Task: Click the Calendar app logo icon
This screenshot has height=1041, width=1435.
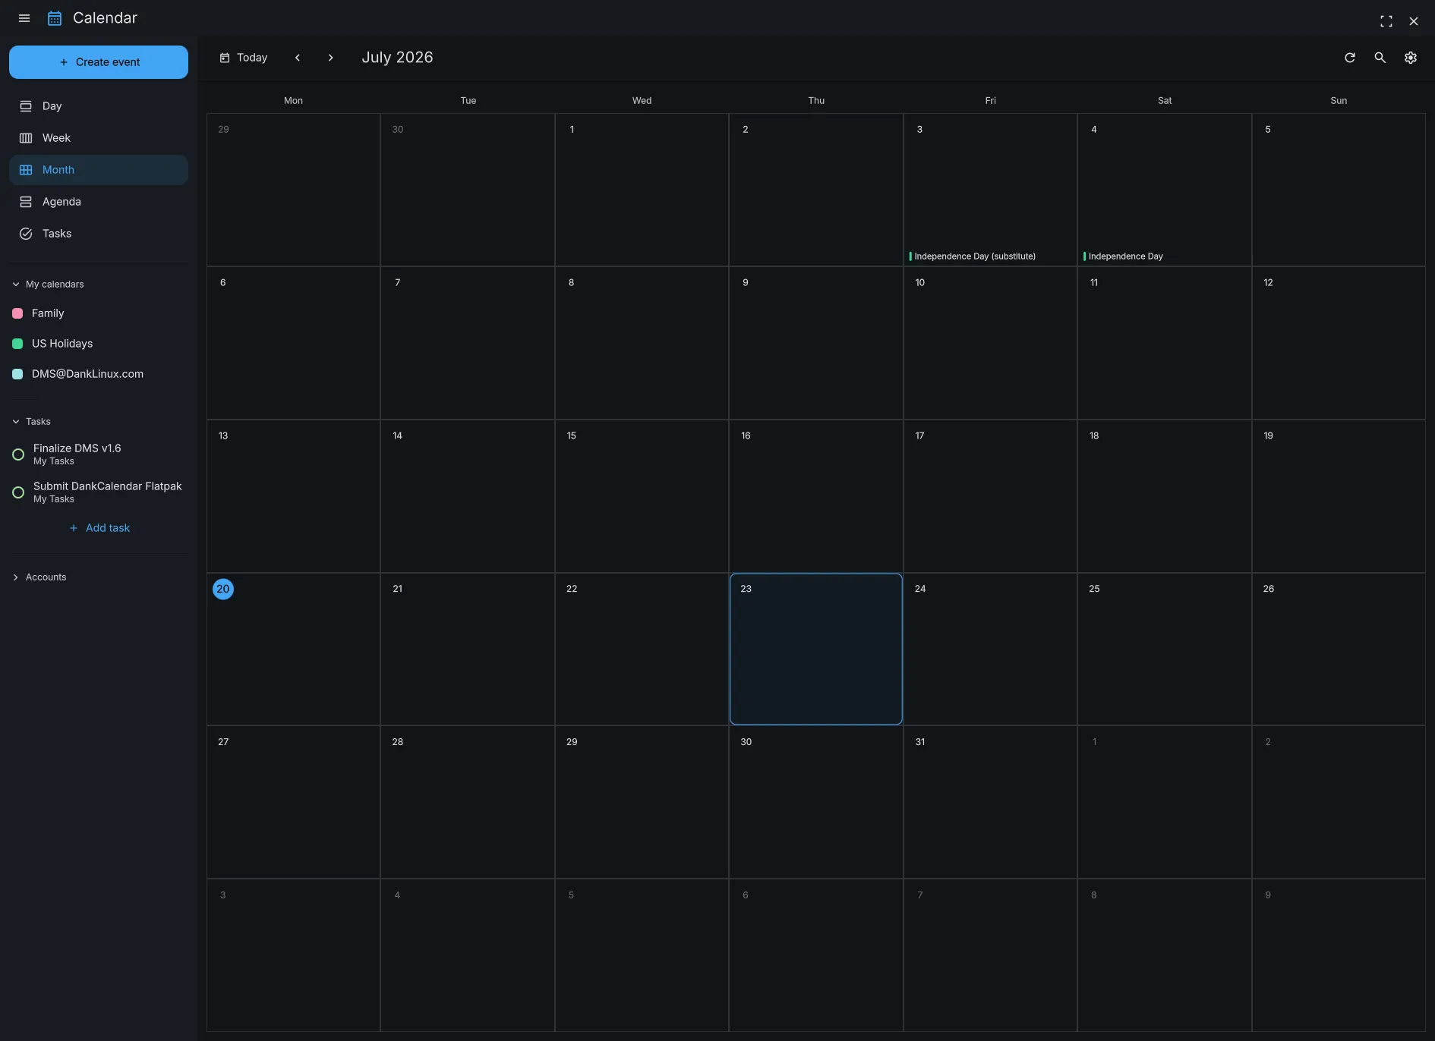Action: pyautogui.click(x=55, y=18)
